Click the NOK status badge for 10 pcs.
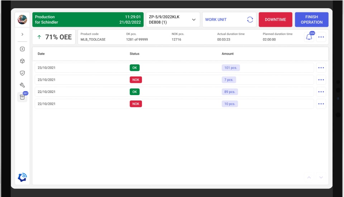344x197 pixels. click(x=135, y=104)
